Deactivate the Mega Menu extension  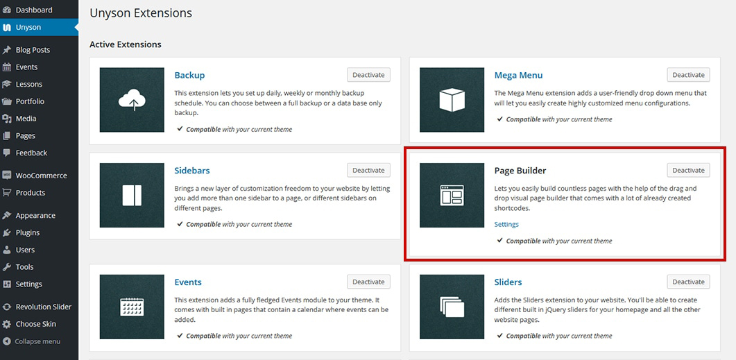(689, 75)
